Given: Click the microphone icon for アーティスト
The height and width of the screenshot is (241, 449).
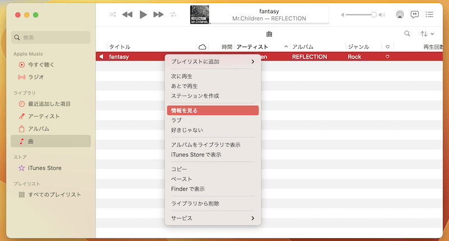Looking at the screenshot, I should tap(22, 117).
